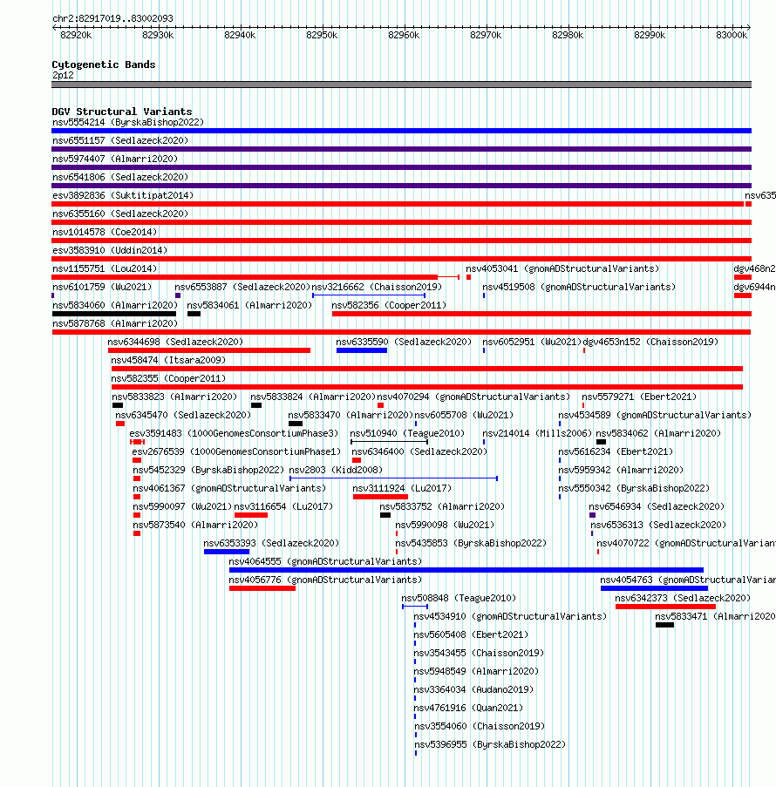Viewport: 776px width, 787px height.
Task: Click nsv6052951 (Wu2021) label
Action: [x=532, y=343]
